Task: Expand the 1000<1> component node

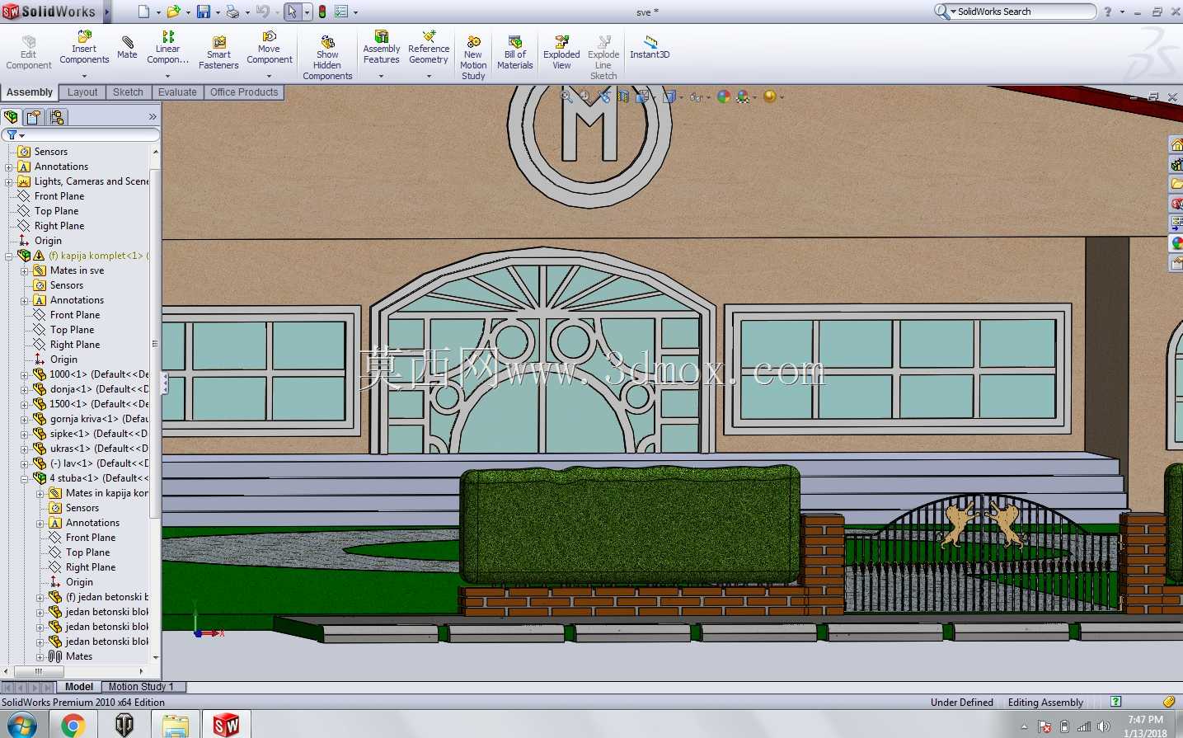Action: [25, 374]
